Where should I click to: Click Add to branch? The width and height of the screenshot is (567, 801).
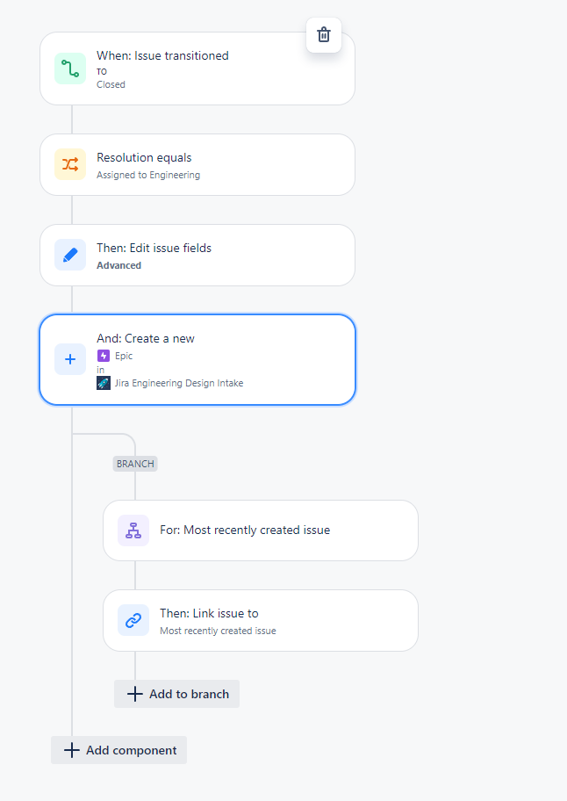(176, 694)
